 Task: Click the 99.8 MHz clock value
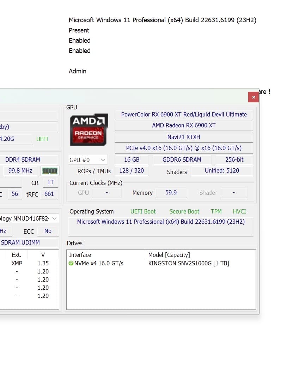(x=20, y=171)
